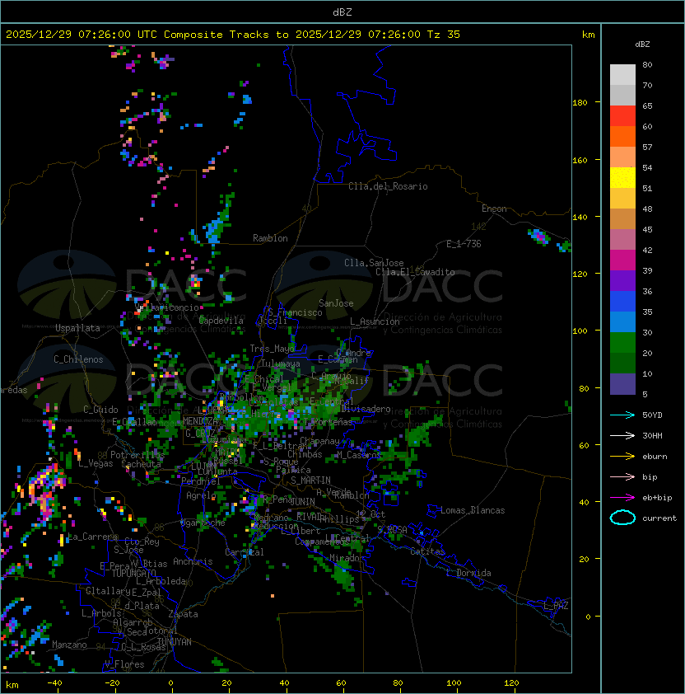Click the 100 km vertical axis tick label
The width and height of the screenshot is (685, 694).
click(x=580, y=331)
